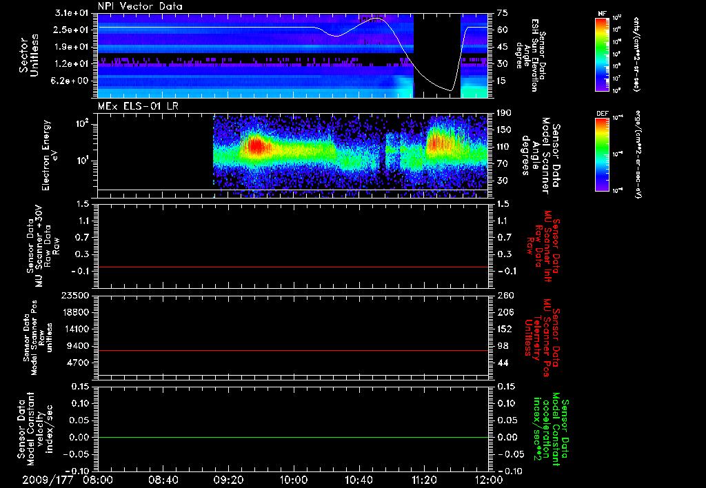Click the 1.9e+01 sector axis value
The image size is (706, 488).
click(x=71, y=47)
